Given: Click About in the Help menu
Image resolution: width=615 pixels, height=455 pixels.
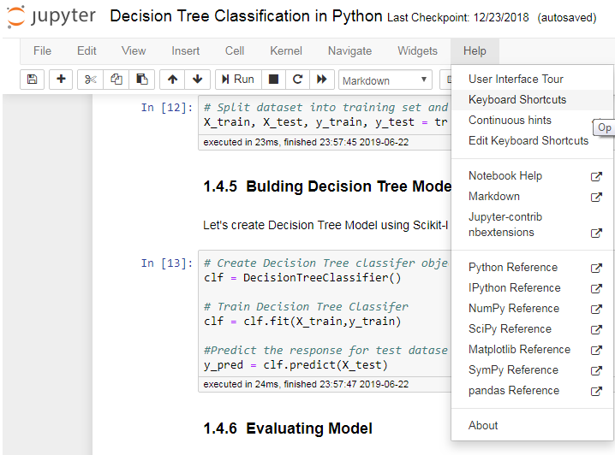Looking at the screenshot, I should (483, 426).
